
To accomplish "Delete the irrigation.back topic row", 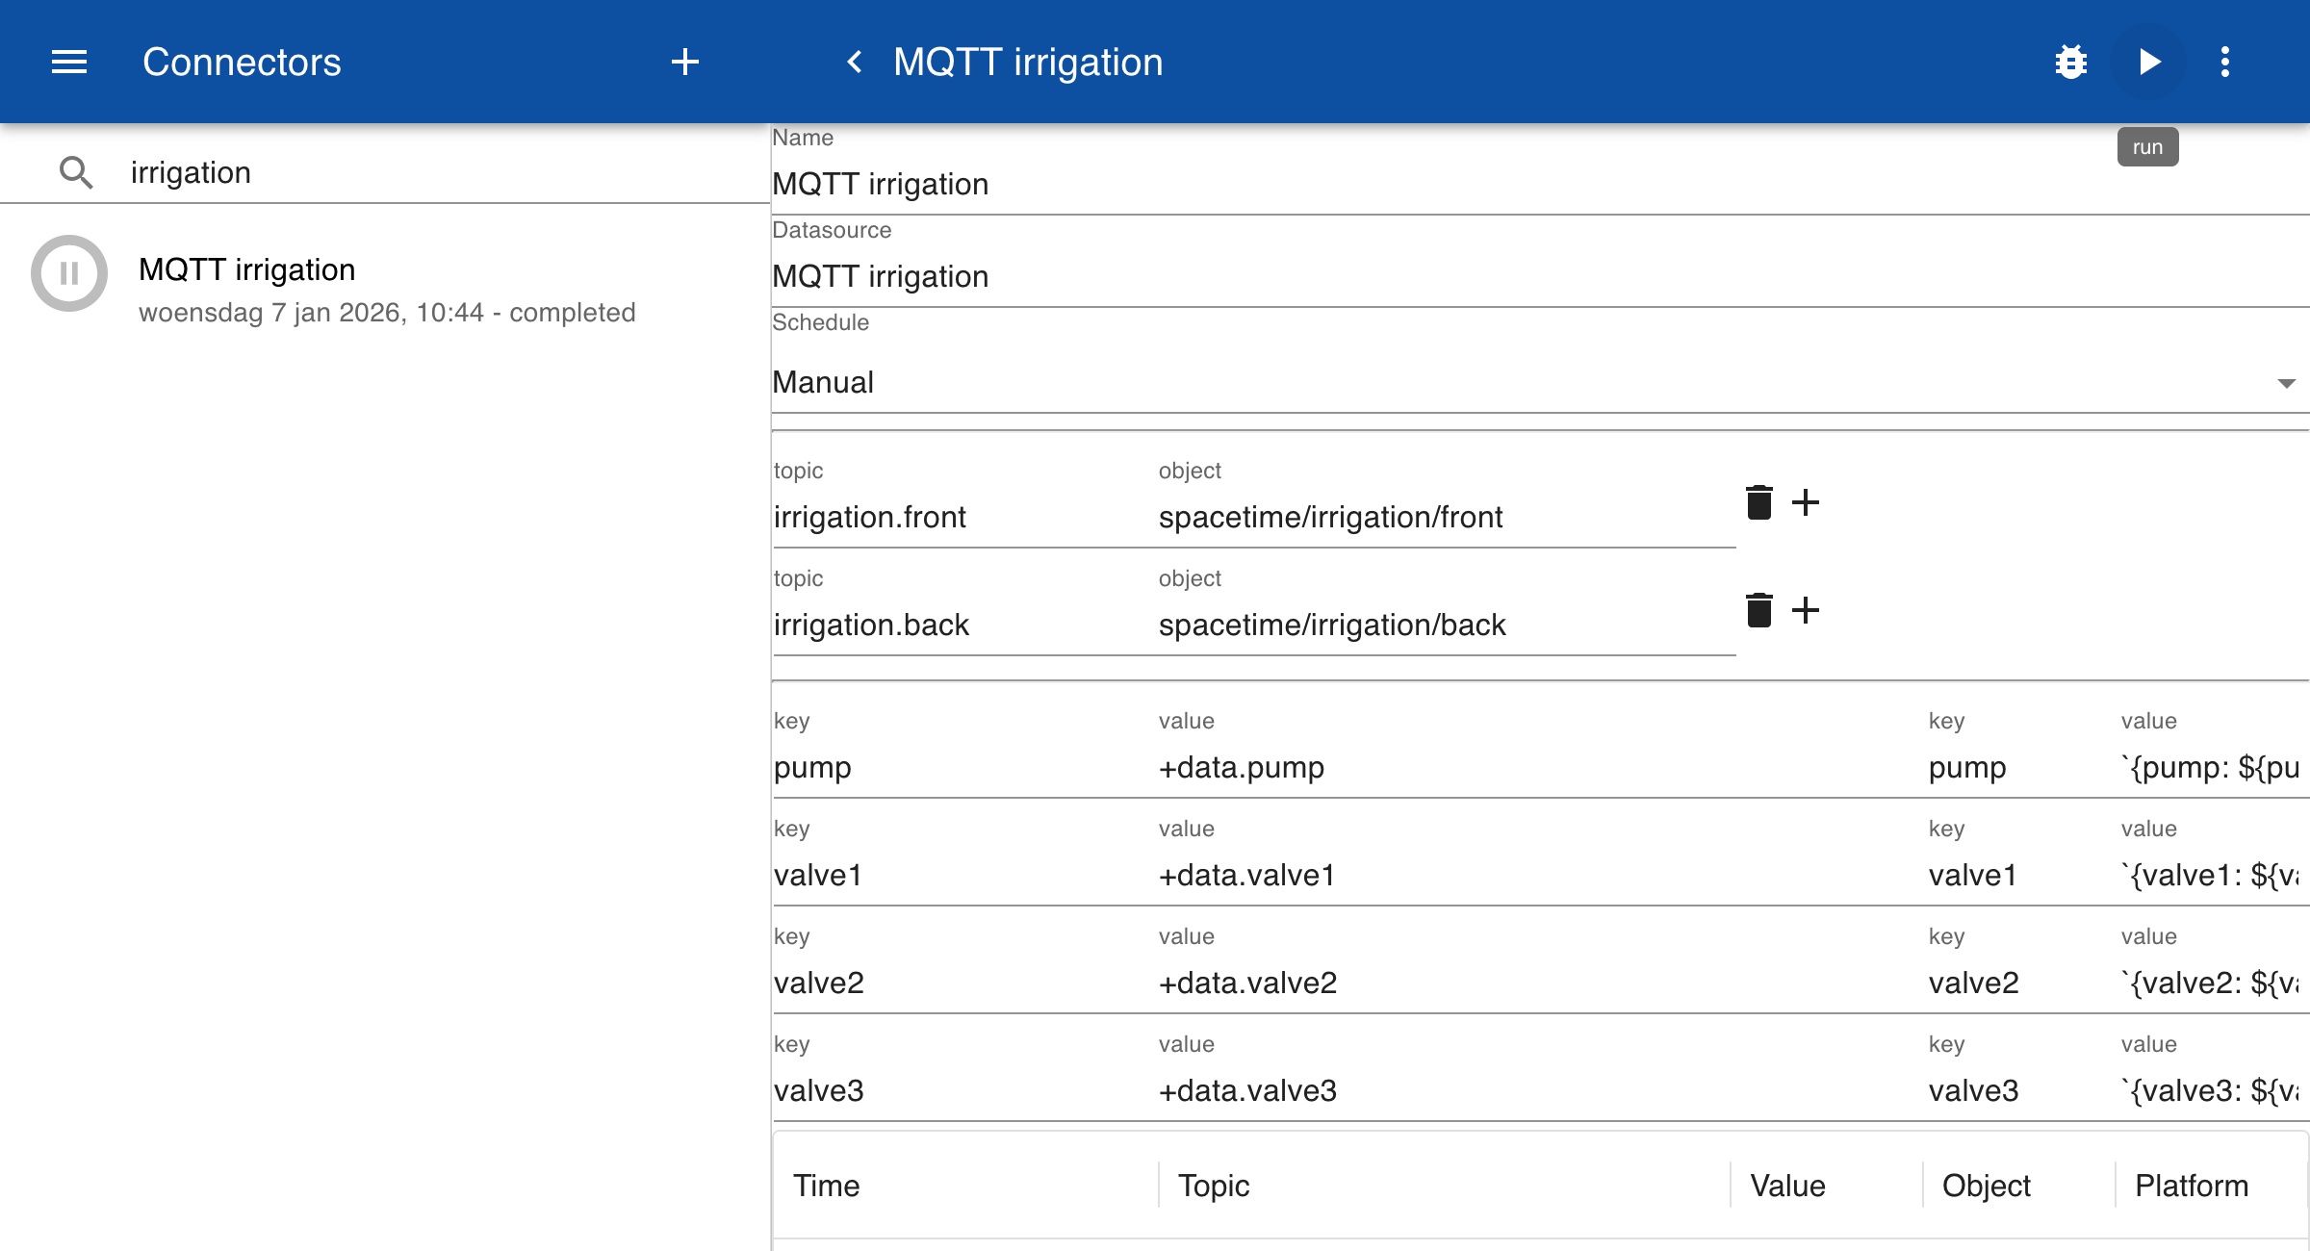I will click(1758, 610).
